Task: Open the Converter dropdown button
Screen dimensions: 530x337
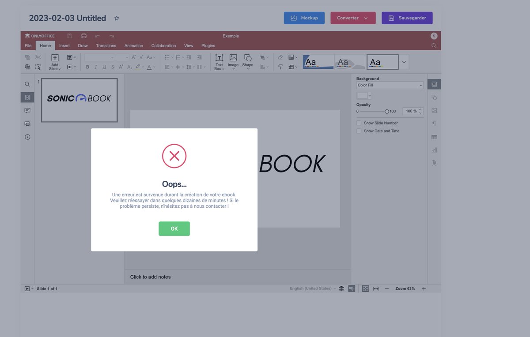Action: [353, 18]
